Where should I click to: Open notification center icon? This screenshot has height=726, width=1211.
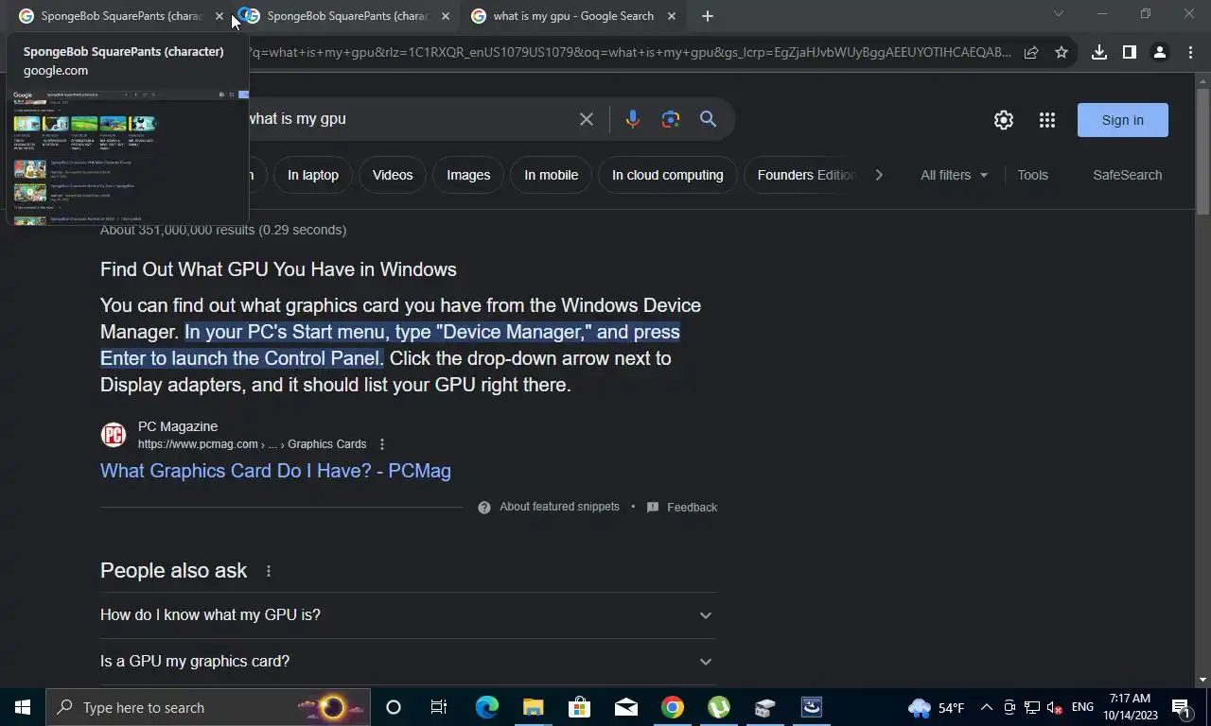[1180, 707]
